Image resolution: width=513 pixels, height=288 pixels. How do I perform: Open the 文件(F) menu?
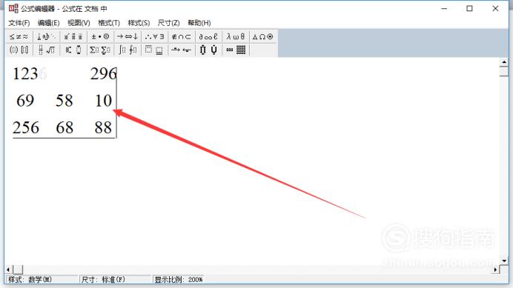click(x=19, y=23)
